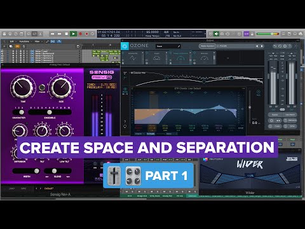Adjust the ENSEMBLE slider in Sonsig Rev-A
This screenshot has width=305, height=229.
50,112
